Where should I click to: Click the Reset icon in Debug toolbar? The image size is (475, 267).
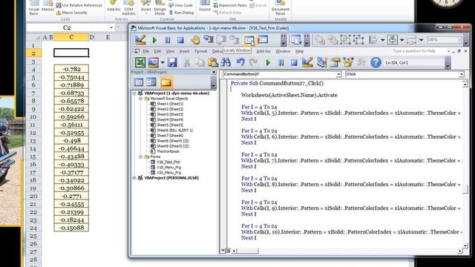tap(180, 40)
